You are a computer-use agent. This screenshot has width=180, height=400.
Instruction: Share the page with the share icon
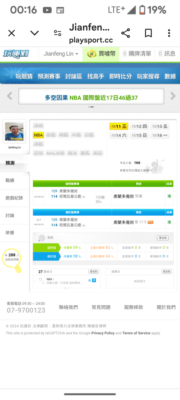(126, 33)
